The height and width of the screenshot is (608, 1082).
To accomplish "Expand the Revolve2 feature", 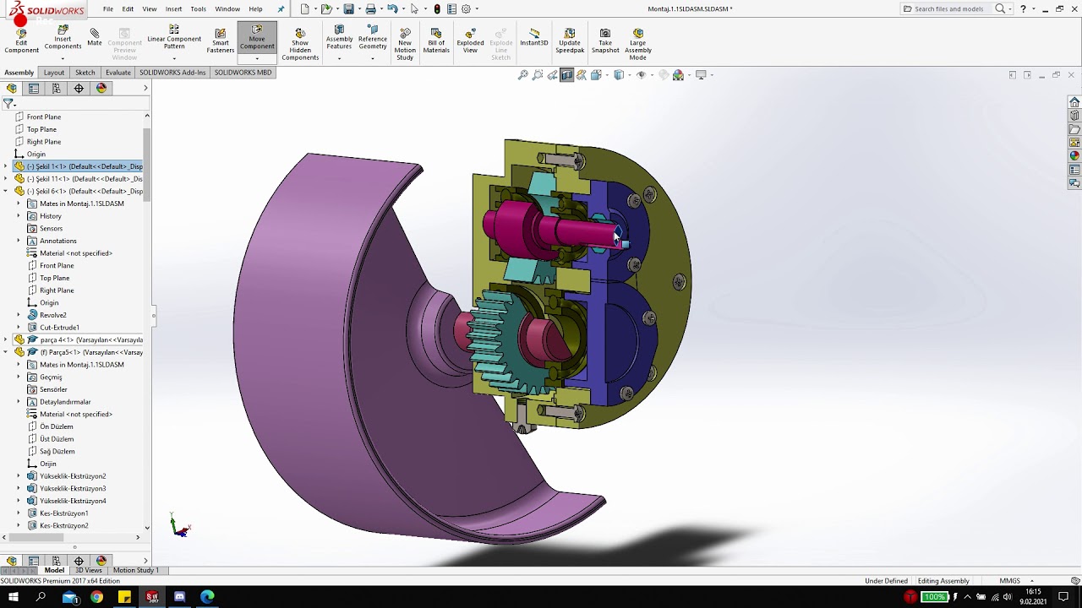I will coord(19,315).
